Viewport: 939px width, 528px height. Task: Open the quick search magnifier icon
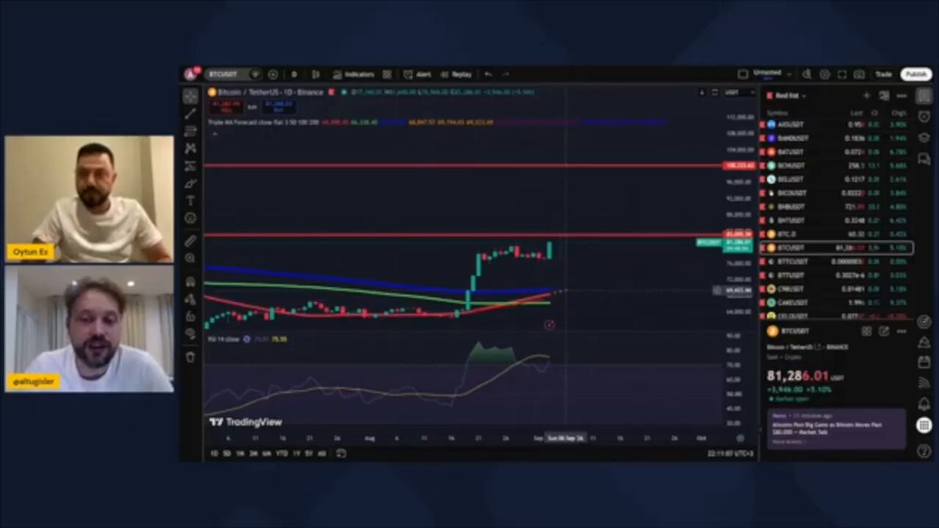click(x=807, y=74)
